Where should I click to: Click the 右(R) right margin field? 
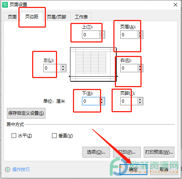pos(129,68)
